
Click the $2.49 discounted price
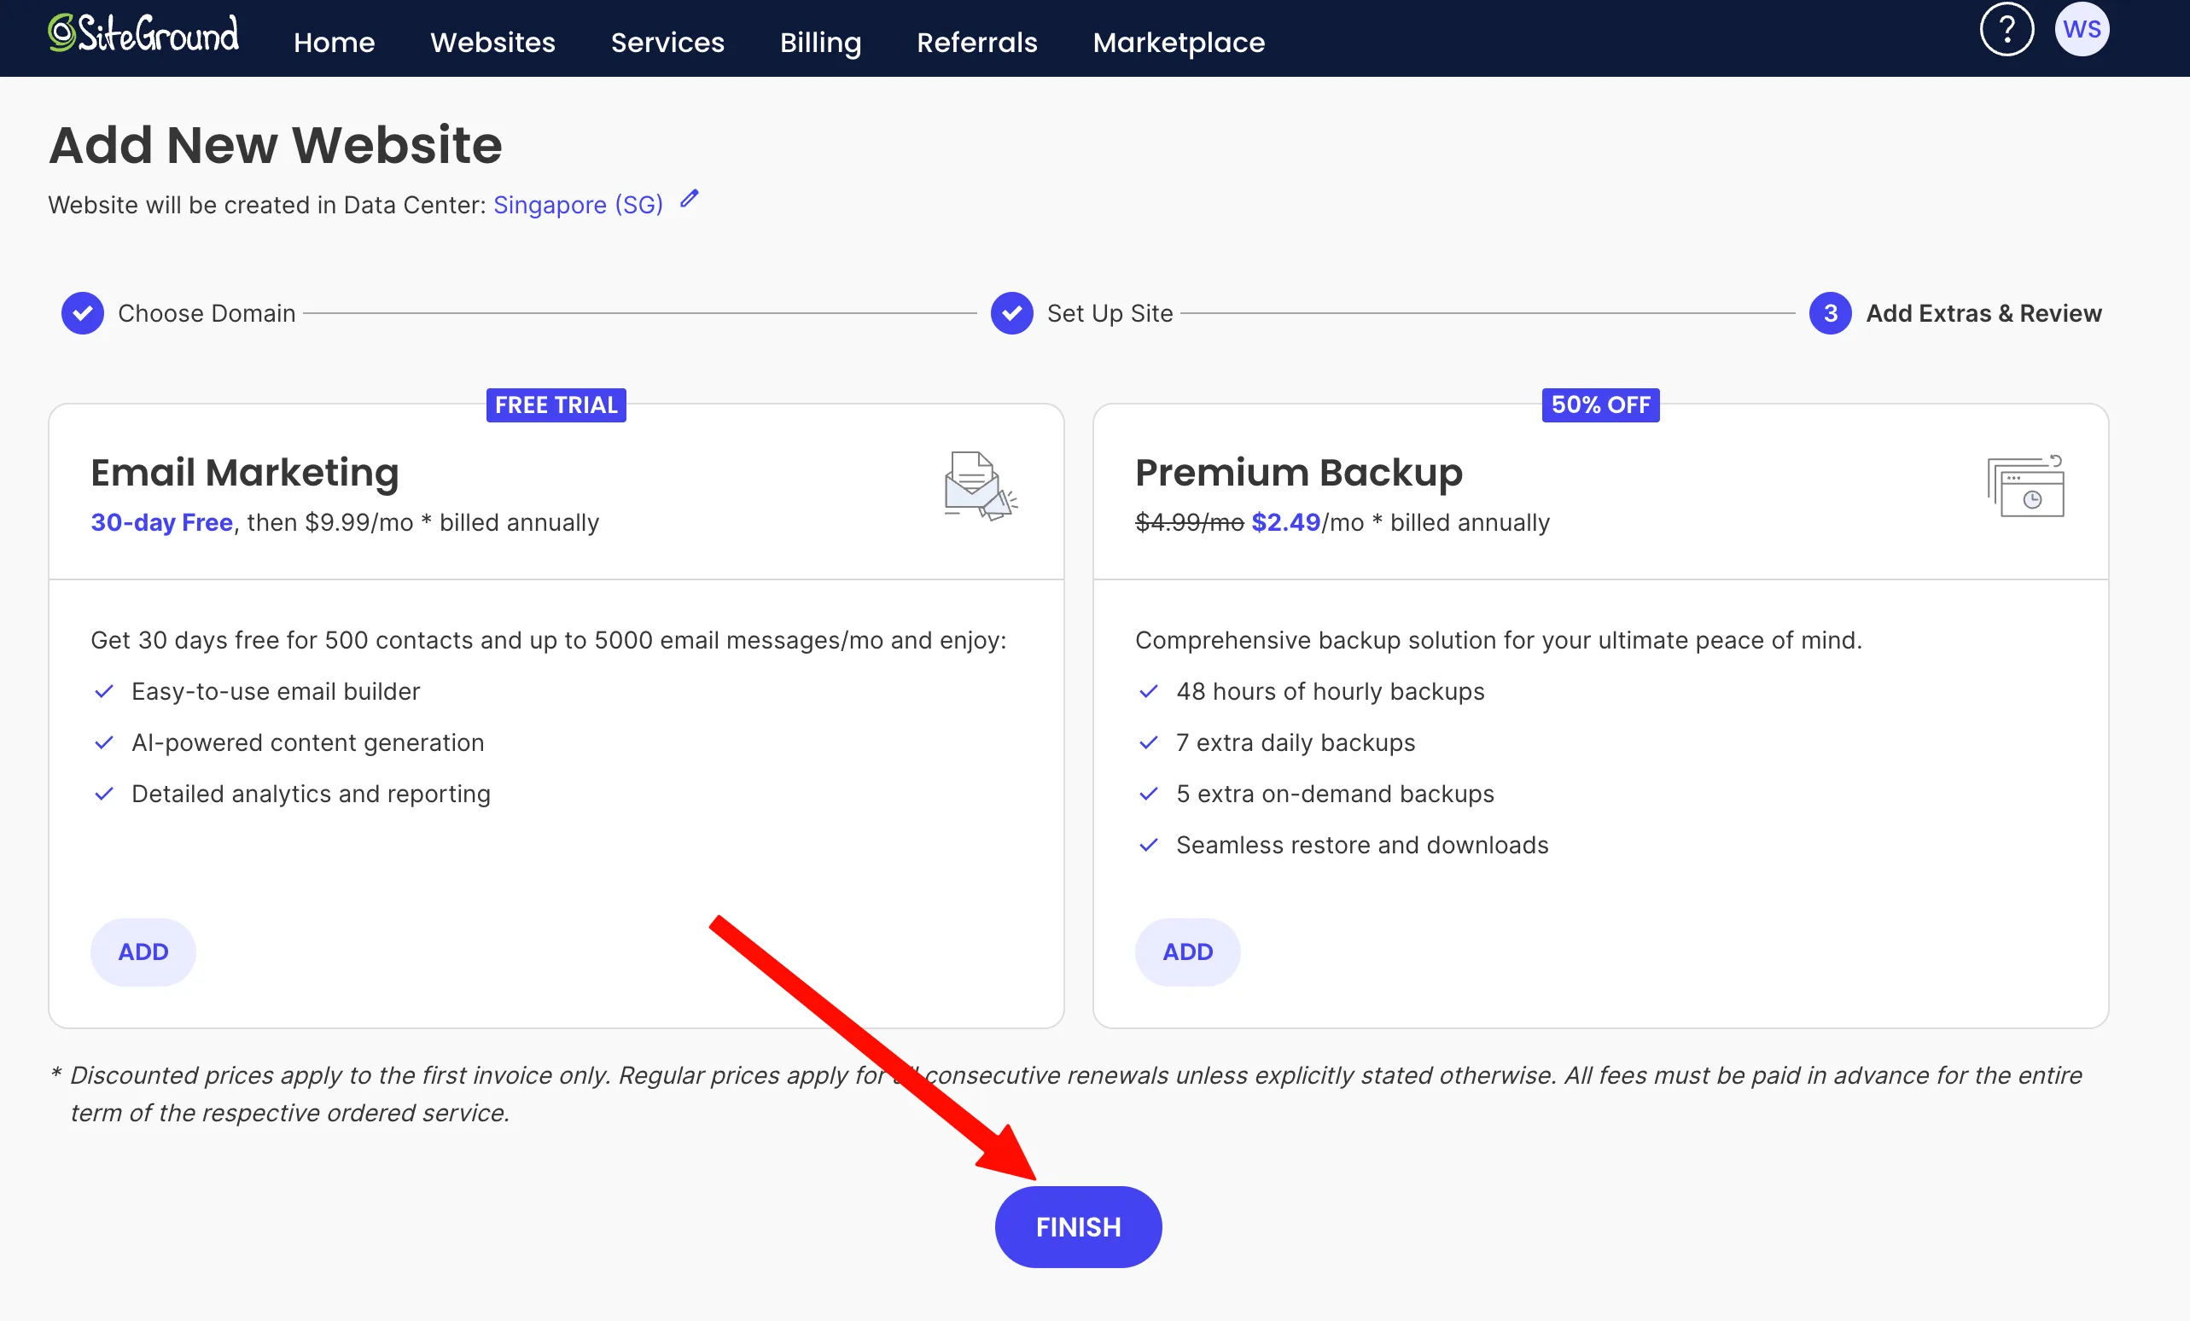(1285, 521)
